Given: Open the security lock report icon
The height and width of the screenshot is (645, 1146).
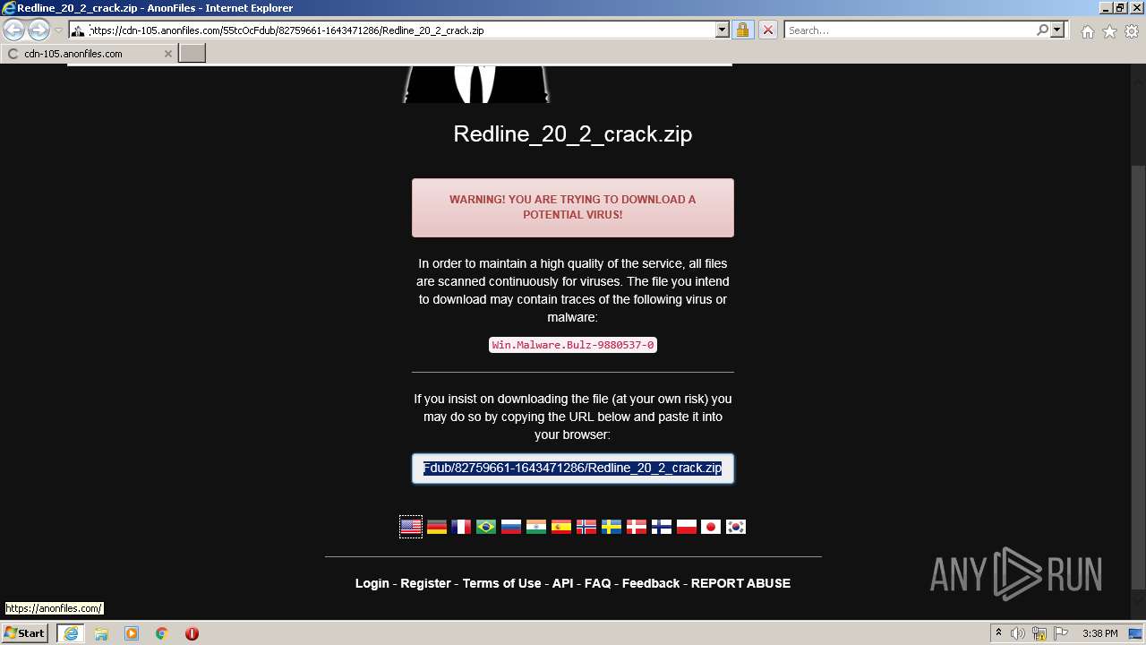Looking at the screenshot, I should (x=742, y=30).
